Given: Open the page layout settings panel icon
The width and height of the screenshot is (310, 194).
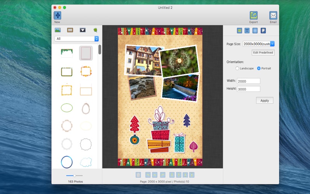Looking at the screenshot, I should pos(239,31).
